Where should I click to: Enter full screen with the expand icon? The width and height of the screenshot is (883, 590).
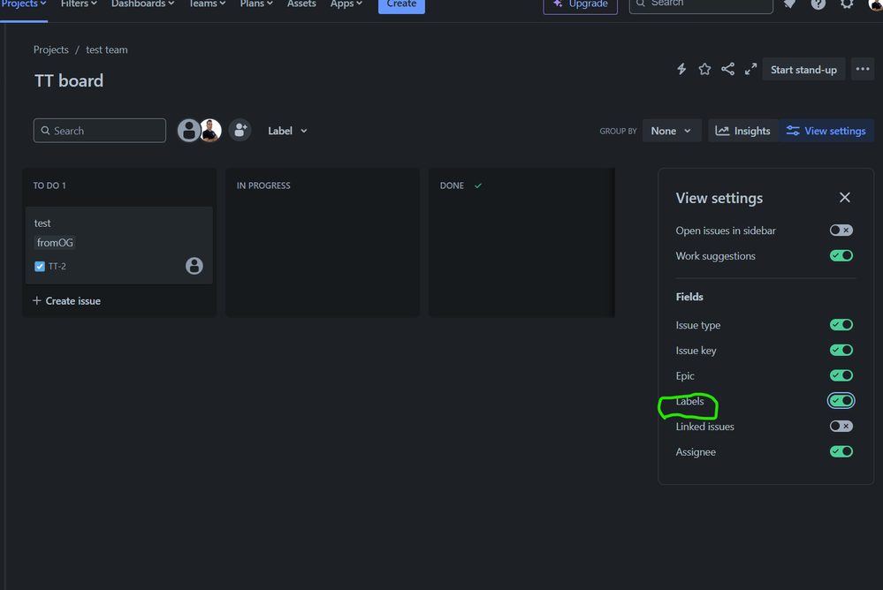coord(750,69)
